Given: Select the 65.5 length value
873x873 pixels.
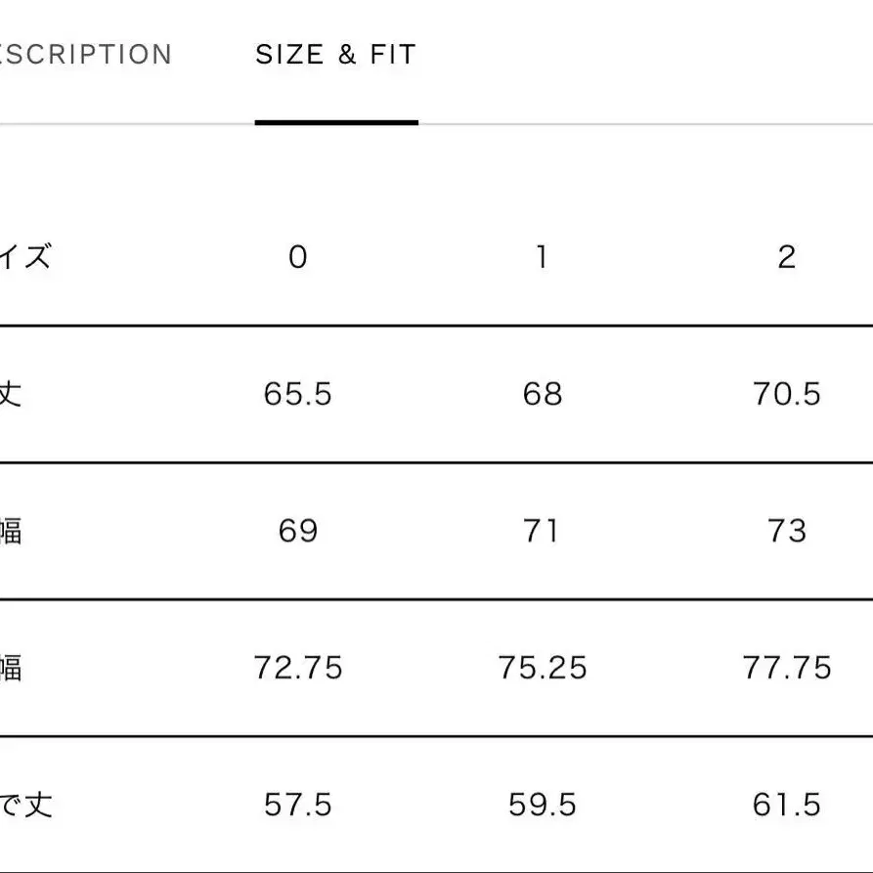Looking at the screenshot, I should pos(298,394).
